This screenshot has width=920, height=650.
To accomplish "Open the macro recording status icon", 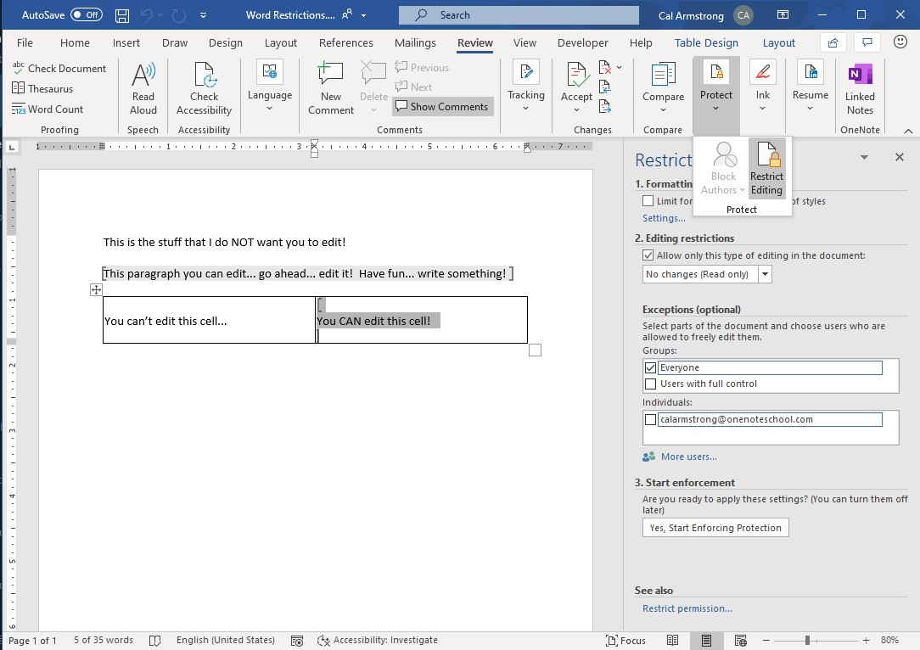I will [298, 641].
